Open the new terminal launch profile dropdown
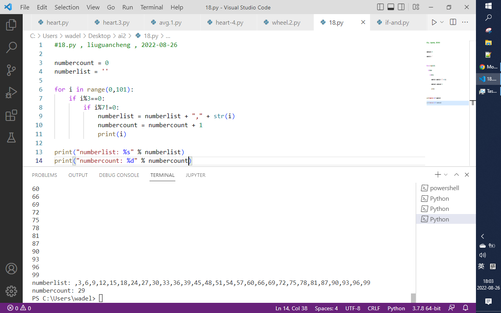Viewport: 501px width, 313px height. pos(446,175)
